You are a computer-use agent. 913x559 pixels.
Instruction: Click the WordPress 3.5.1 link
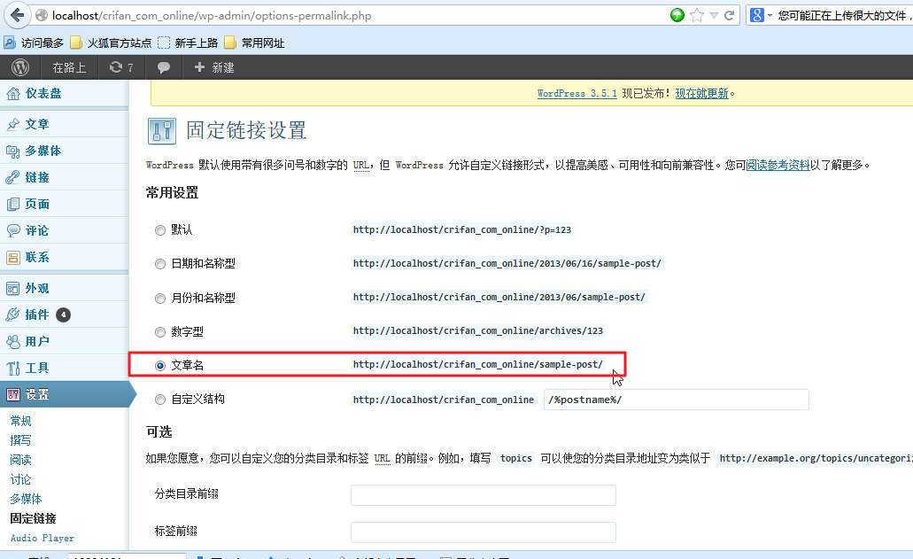(x=577, y=93)
